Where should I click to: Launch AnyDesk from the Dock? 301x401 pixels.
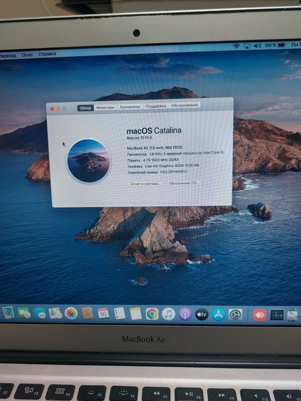(x=260, y=315)
